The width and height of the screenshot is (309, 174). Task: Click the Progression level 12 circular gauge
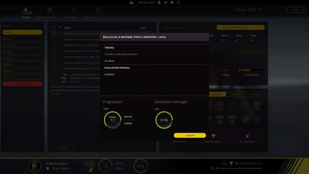tap(113, 120)
